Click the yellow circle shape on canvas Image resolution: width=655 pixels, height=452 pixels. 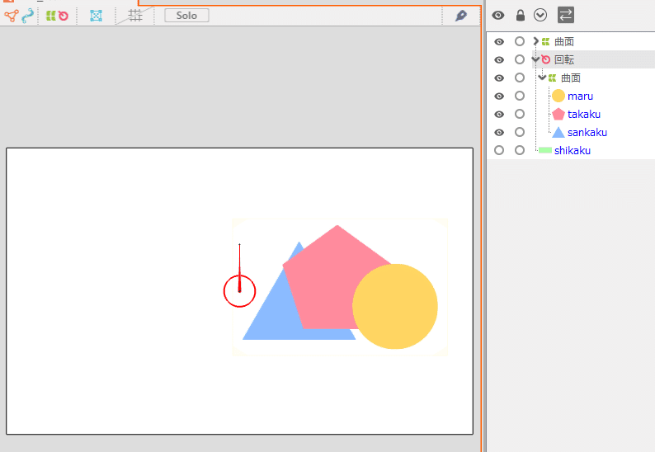coord(395,306)
